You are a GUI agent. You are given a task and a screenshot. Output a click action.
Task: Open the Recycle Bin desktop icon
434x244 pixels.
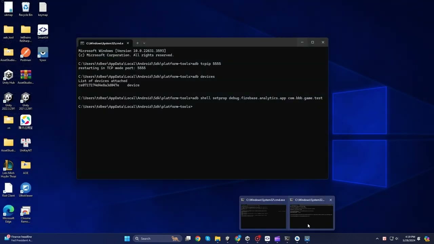point(26,9)
